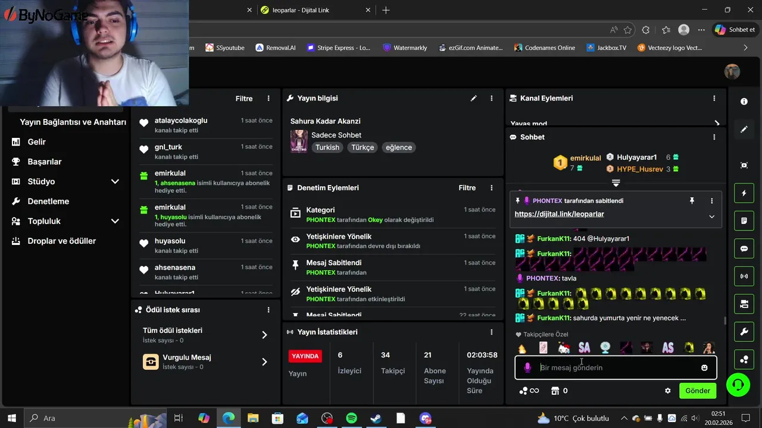Show more bookmarks chevron
This screenshot has height=428, width=762.
coord(745,48)
